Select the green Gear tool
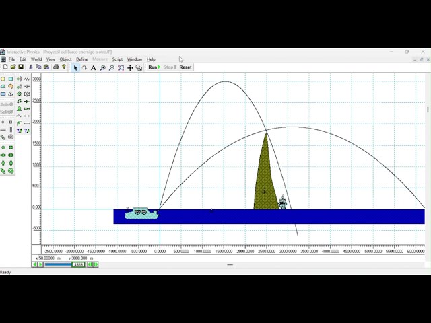This screenshot has height=323, width=431. click(20, 94)
